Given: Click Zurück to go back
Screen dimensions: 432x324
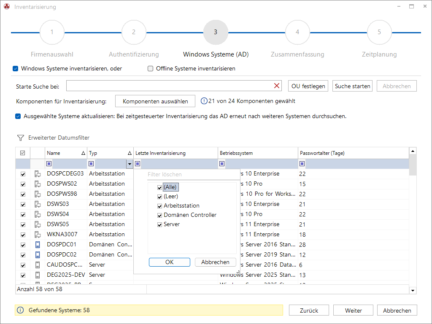Looking at the screenshot, I should [309, 310].
